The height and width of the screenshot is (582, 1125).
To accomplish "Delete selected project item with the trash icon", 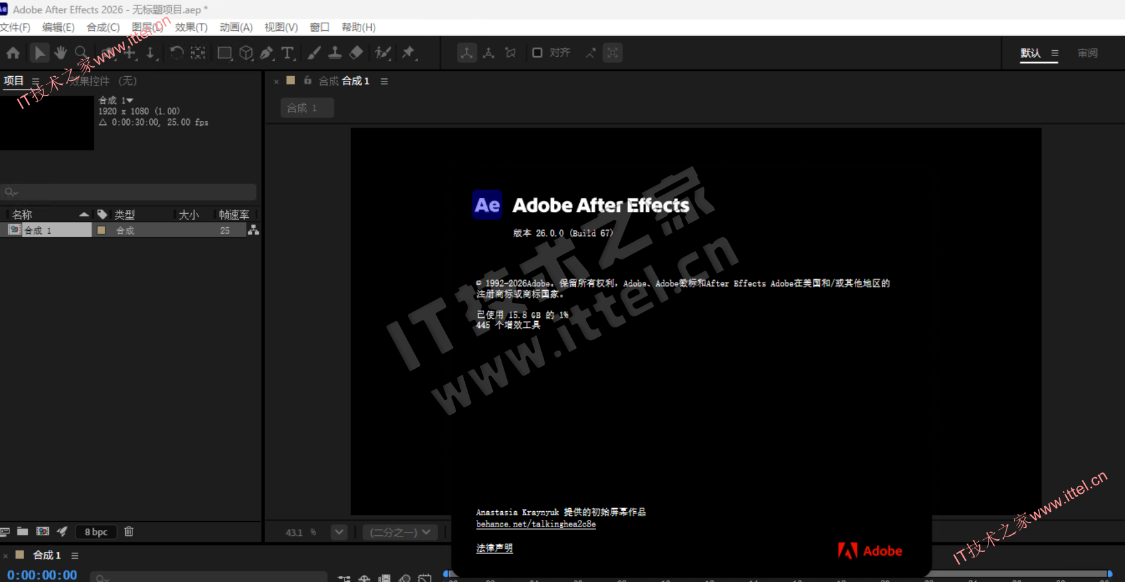I will 129,532.
